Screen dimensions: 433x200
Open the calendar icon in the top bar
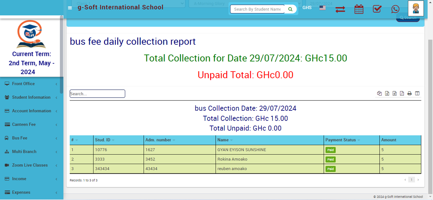pyautogui.click(x=359, y=9)
